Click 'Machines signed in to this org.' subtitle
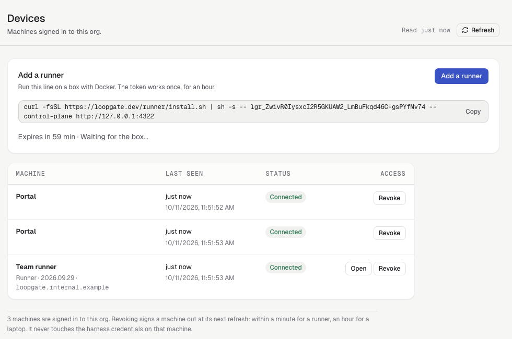This screenshot has width=512, height=339. coord(54,32)
